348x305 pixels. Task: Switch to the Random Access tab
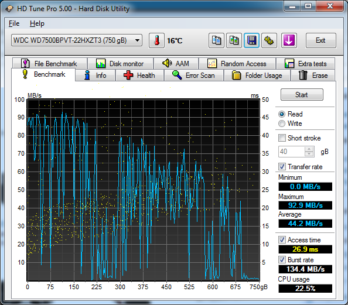tap(237, 64)
